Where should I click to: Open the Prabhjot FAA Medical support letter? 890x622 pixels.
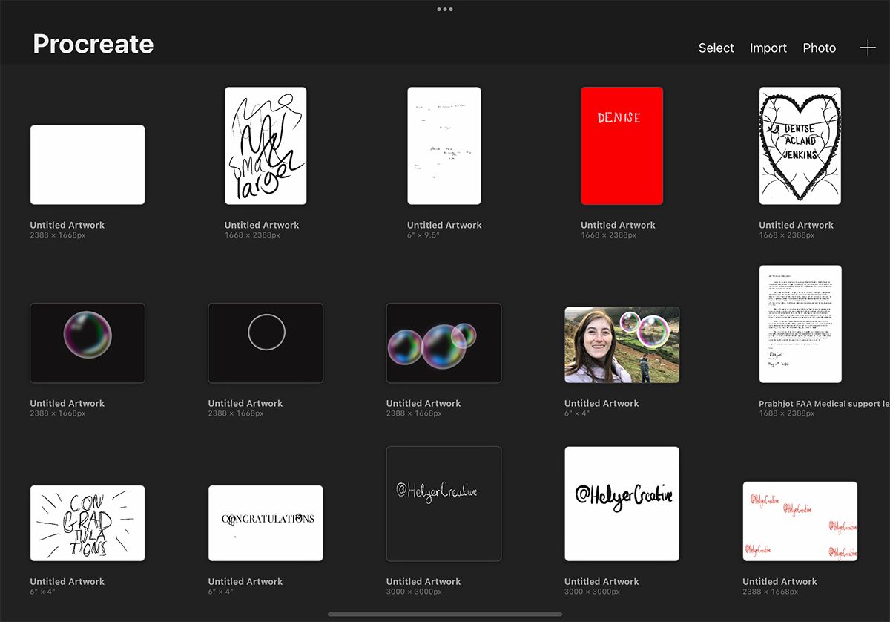click(800, 324)
